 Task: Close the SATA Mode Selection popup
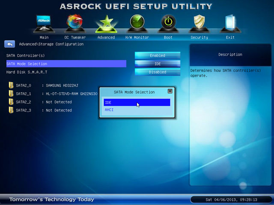click(170, 91)
